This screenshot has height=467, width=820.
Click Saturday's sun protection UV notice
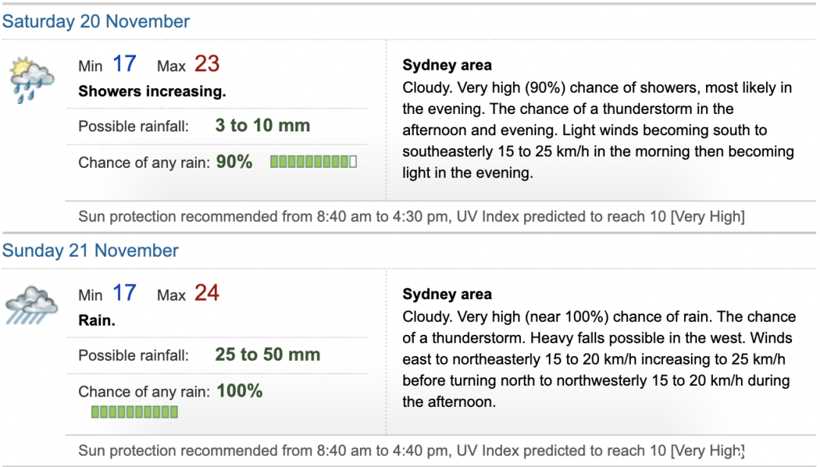coord(412,216)
